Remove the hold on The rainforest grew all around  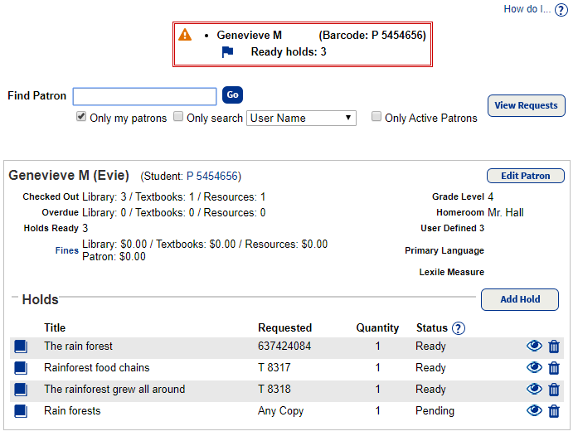point(554,390)
